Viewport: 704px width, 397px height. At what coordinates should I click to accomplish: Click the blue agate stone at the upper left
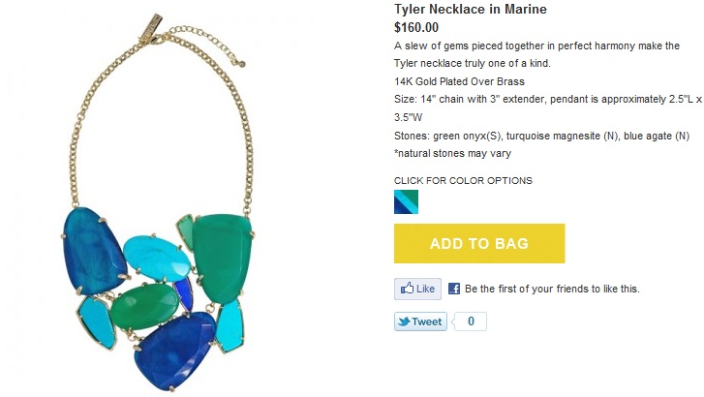point(93,252)
